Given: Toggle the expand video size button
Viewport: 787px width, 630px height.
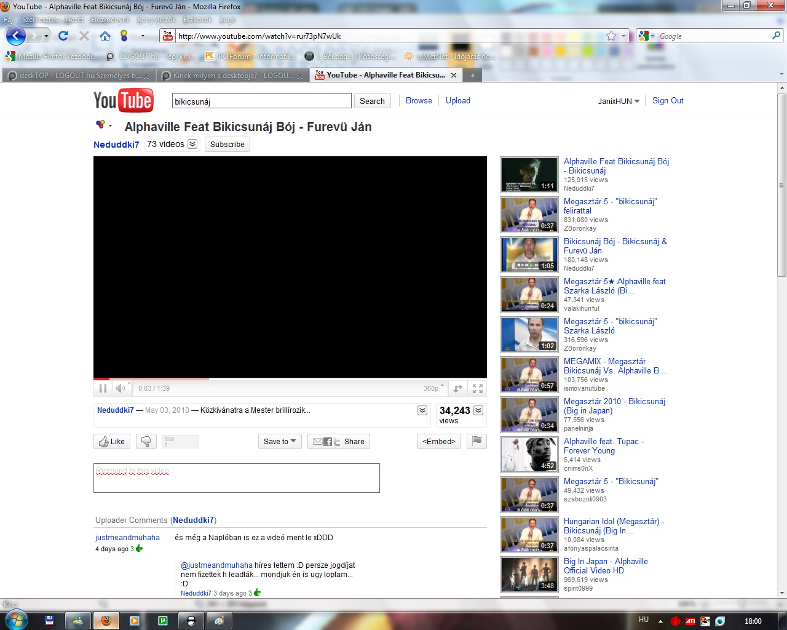Looking at the screenshot, I should pos(458,388).
